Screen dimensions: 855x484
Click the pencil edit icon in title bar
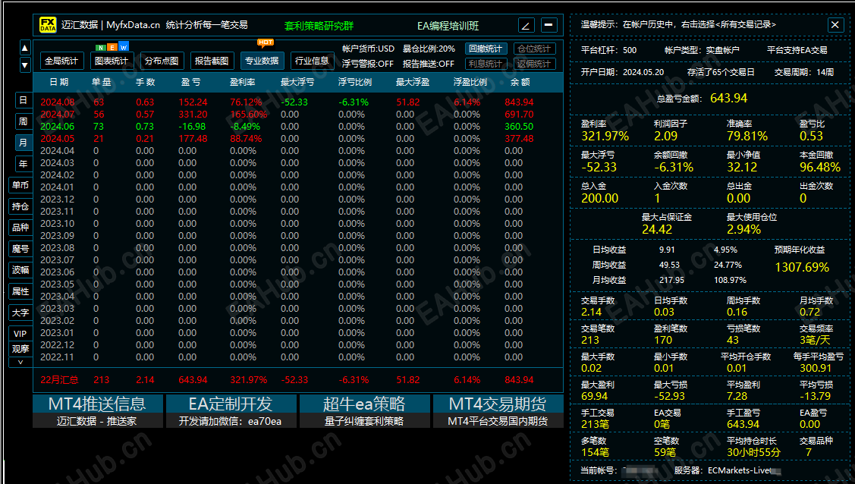(527, 25)
